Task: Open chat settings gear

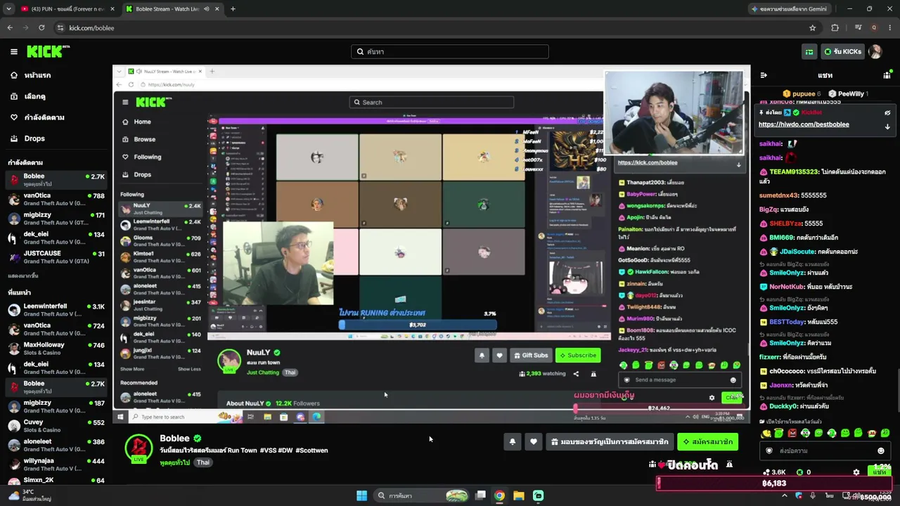Action: point(856,472)
